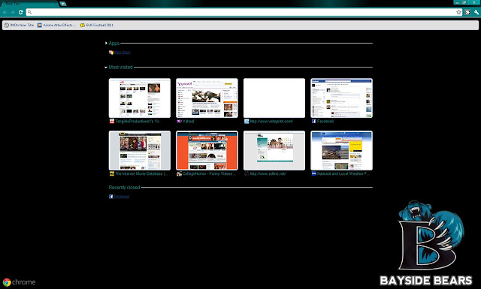The image size is (481, 289).
Task: Collapse the Most visited section triangle
Action: tap(106, 67)
